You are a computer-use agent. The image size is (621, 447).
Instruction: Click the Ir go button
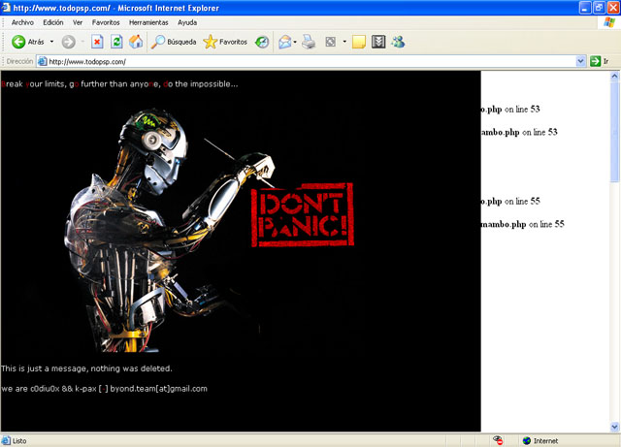(x=601, y=61)
